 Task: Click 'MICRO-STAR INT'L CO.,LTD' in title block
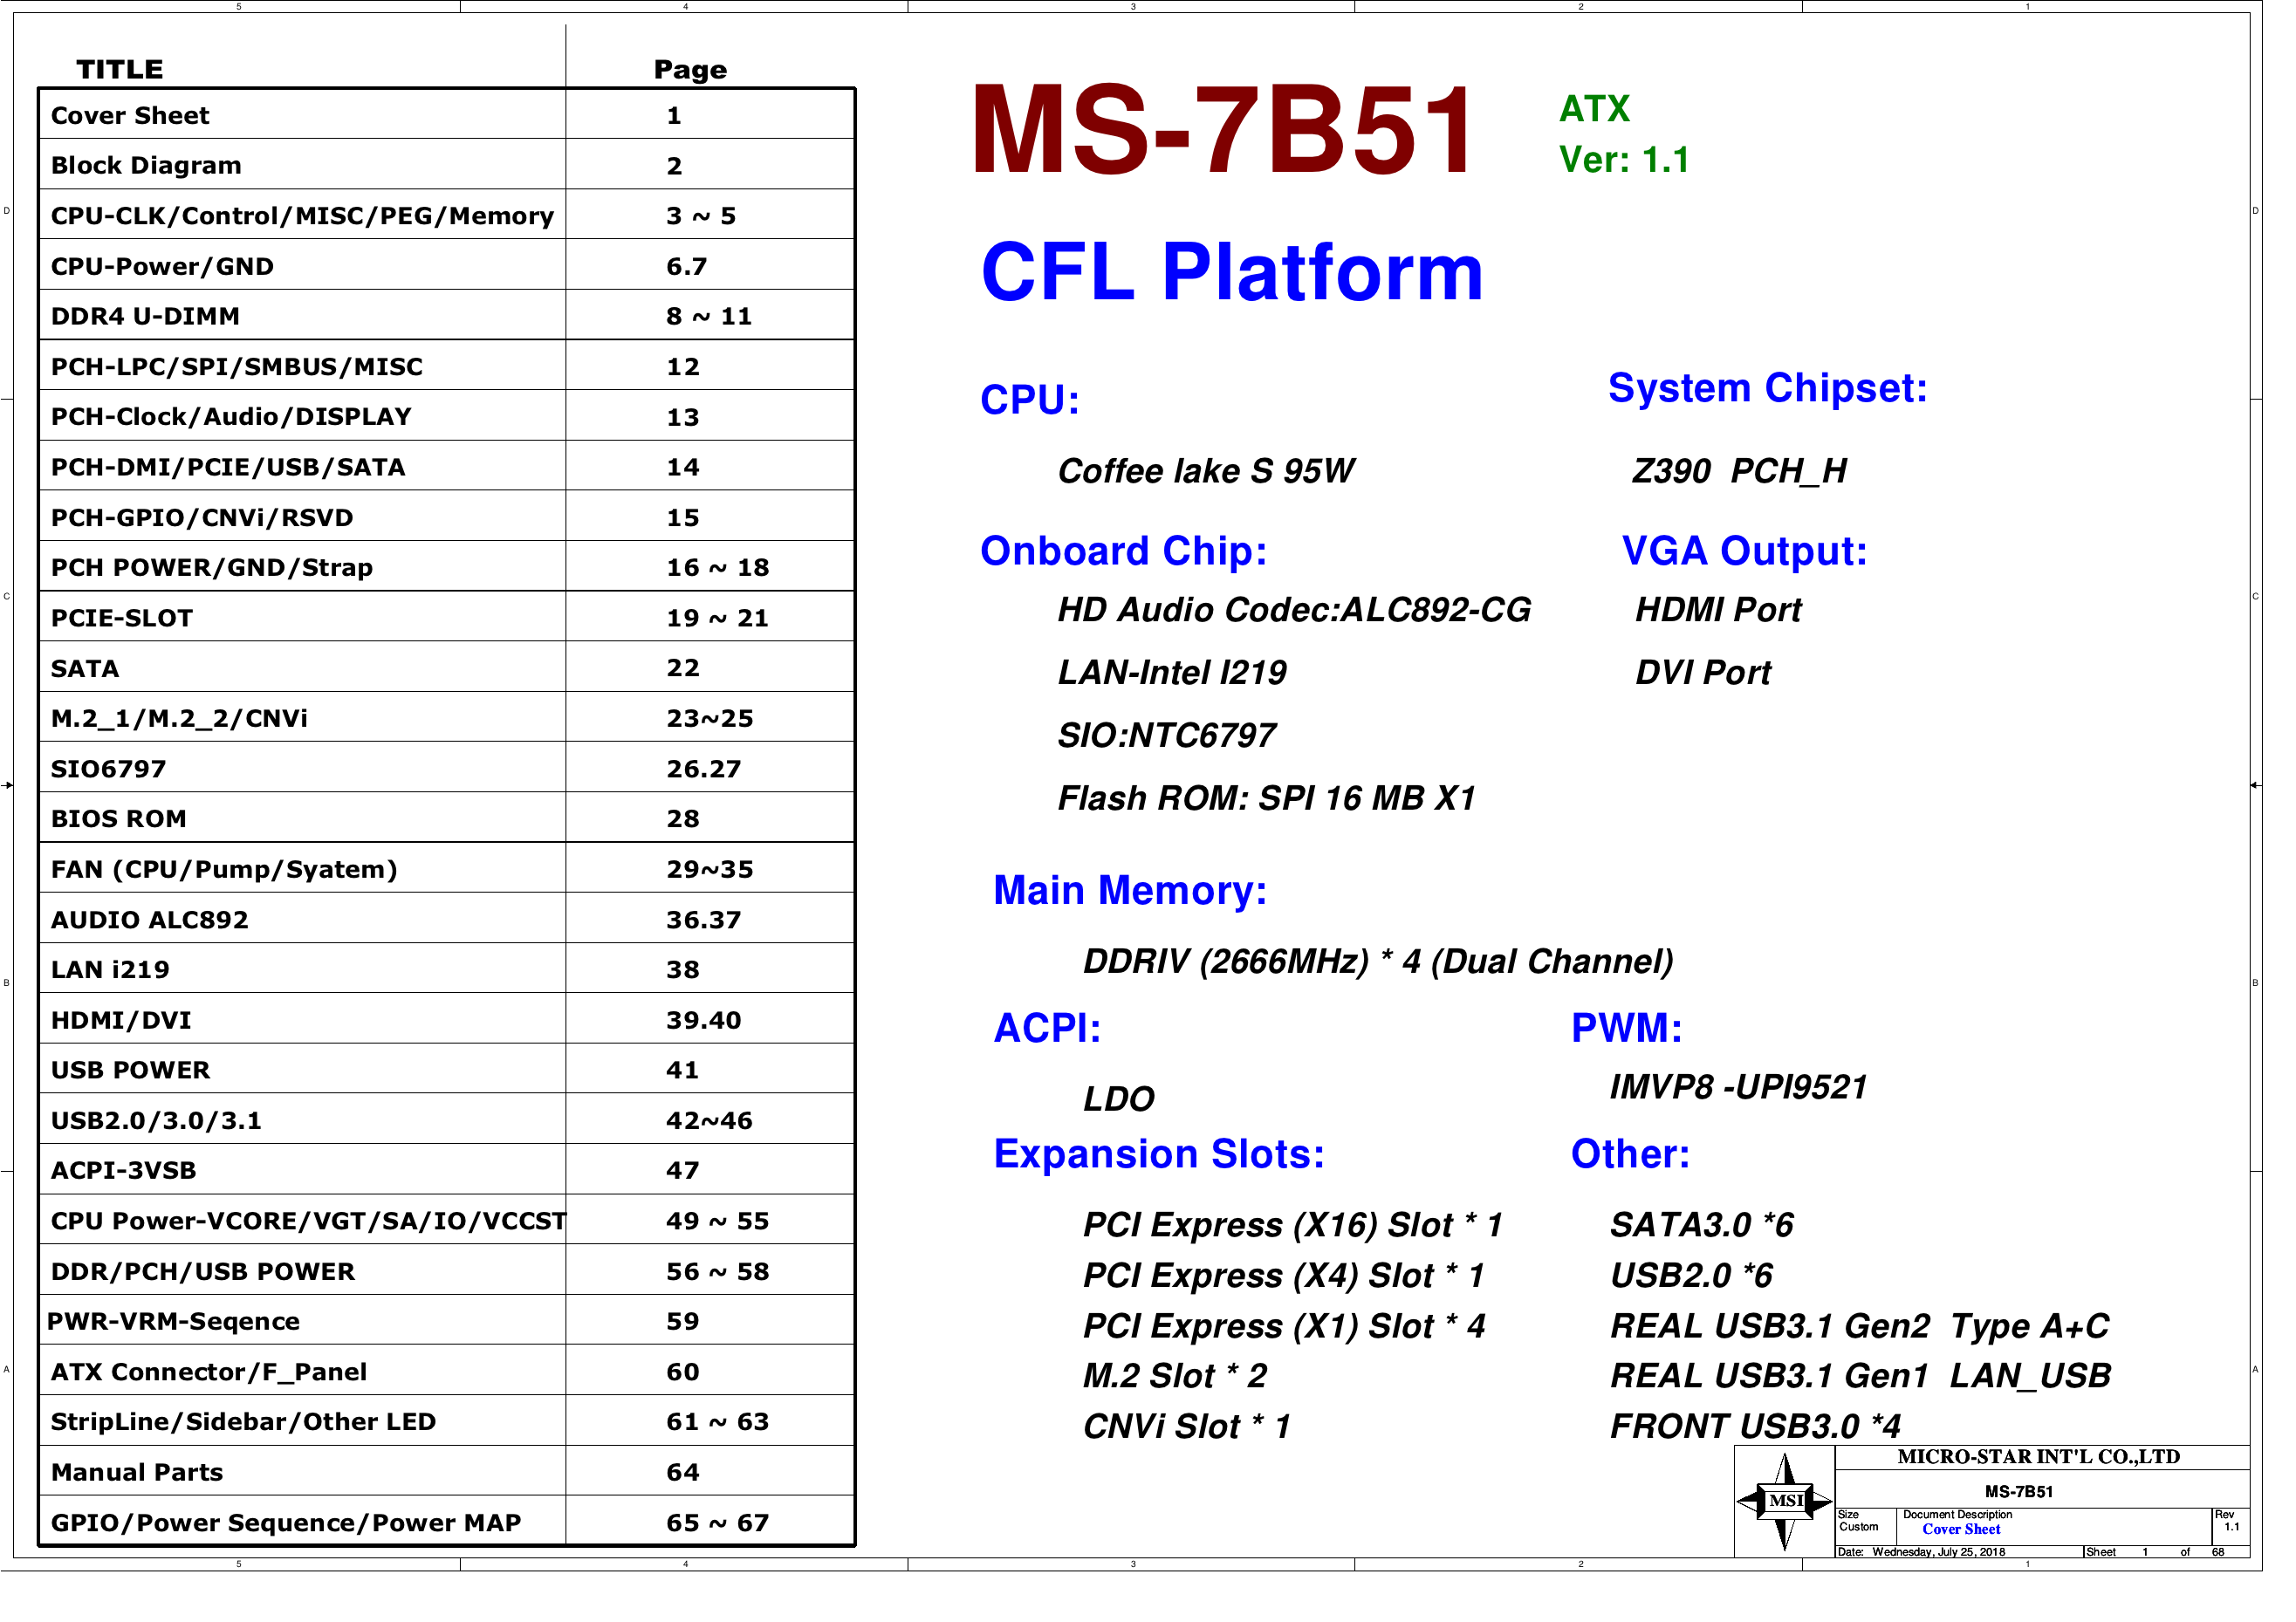pos(2038,1458)
